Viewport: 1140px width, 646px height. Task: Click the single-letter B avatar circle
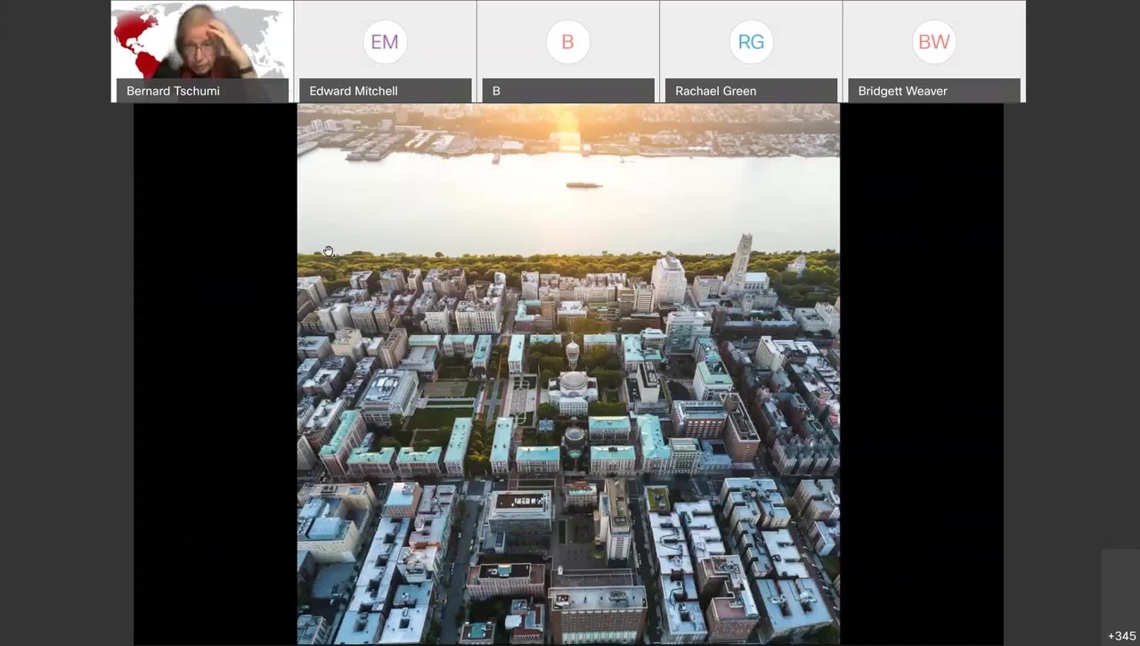click(567, 42)
